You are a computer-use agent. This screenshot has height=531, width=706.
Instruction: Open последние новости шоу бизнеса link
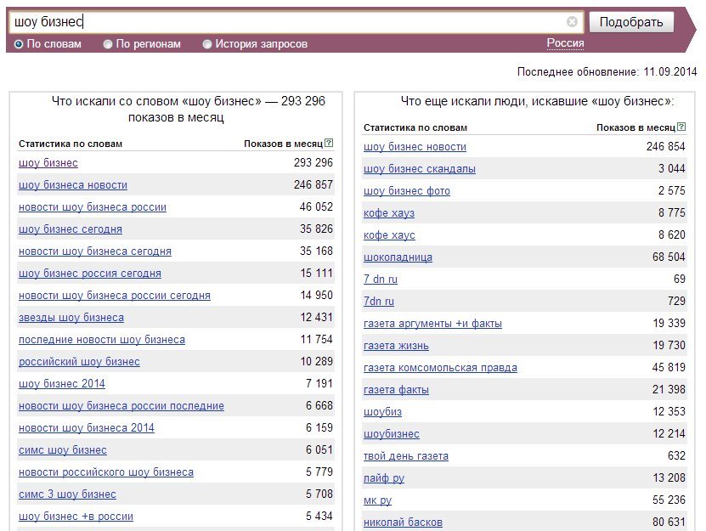[102, 339]
